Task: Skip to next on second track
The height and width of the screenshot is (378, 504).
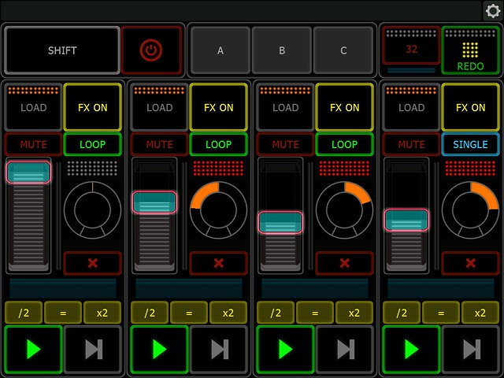Action: pyautogui.click(x=219, y=350)
